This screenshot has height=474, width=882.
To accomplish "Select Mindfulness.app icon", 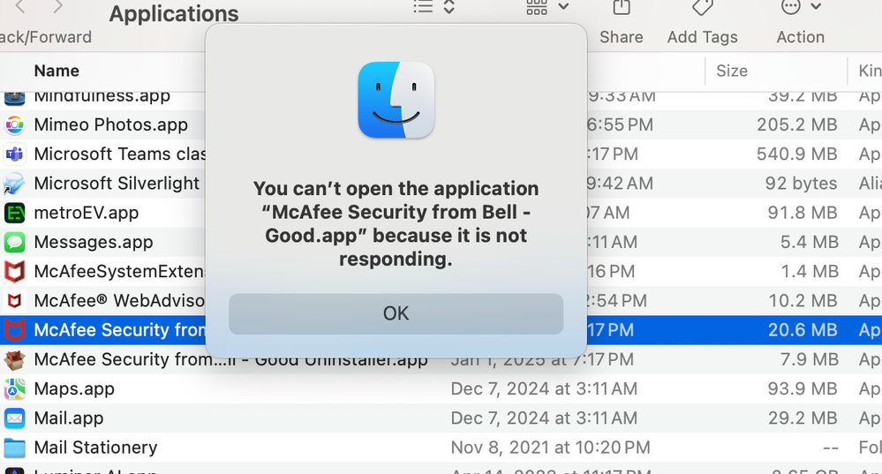I will click(15, 98).
